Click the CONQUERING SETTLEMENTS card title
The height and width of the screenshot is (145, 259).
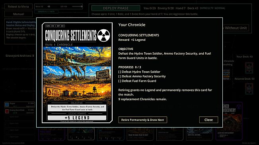pos(71,35)
